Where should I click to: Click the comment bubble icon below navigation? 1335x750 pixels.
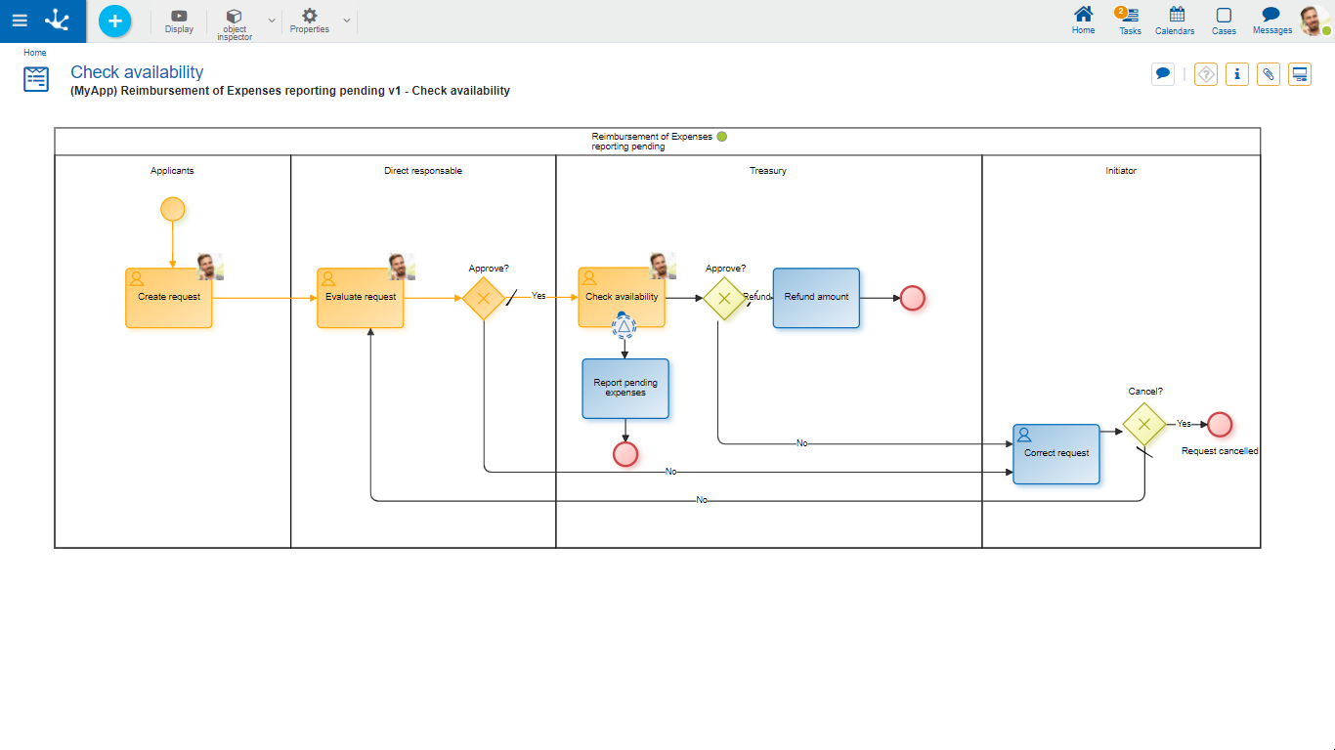point(1163,74)
